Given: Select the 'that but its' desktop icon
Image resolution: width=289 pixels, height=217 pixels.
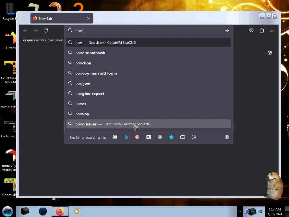Looking at the screenshot, I should (9, 100).
